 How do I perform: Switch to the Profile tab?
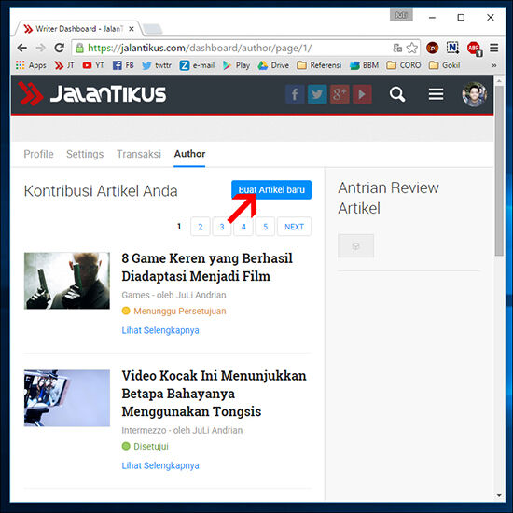point(38,154)
